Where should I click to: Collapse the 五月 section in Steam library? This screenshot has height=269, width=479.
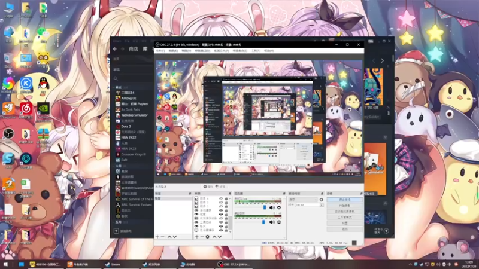click(x=114, y=222)
